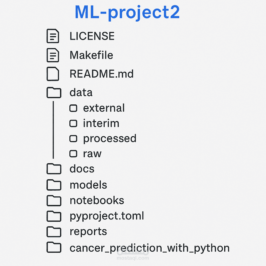The height and width of the screenshot is (266, 266).
Task: Toggle the checkbox next to processed
Action: [73, 139]
